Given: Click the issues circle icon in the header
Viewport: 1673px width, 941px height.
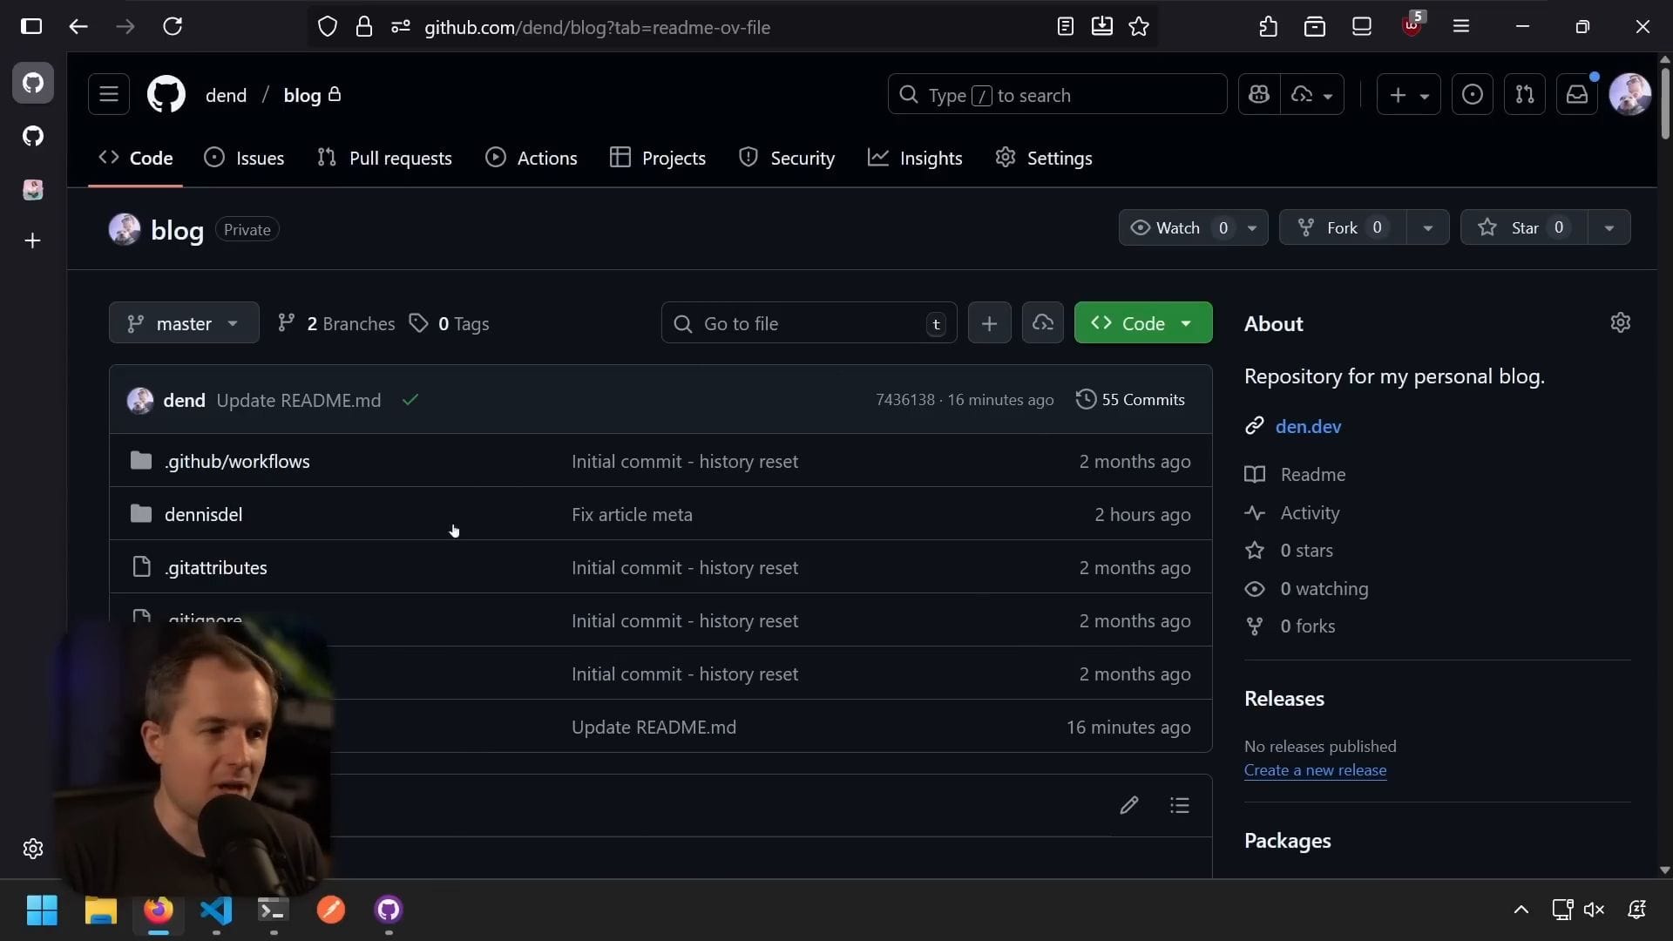Looking at the screenshot, I should pyautogui.click(x=1472, y=95).
